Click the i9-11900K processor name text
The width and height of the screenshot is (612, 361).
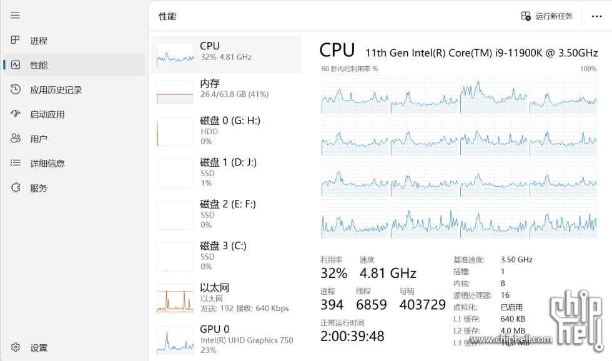coord(481,52)
